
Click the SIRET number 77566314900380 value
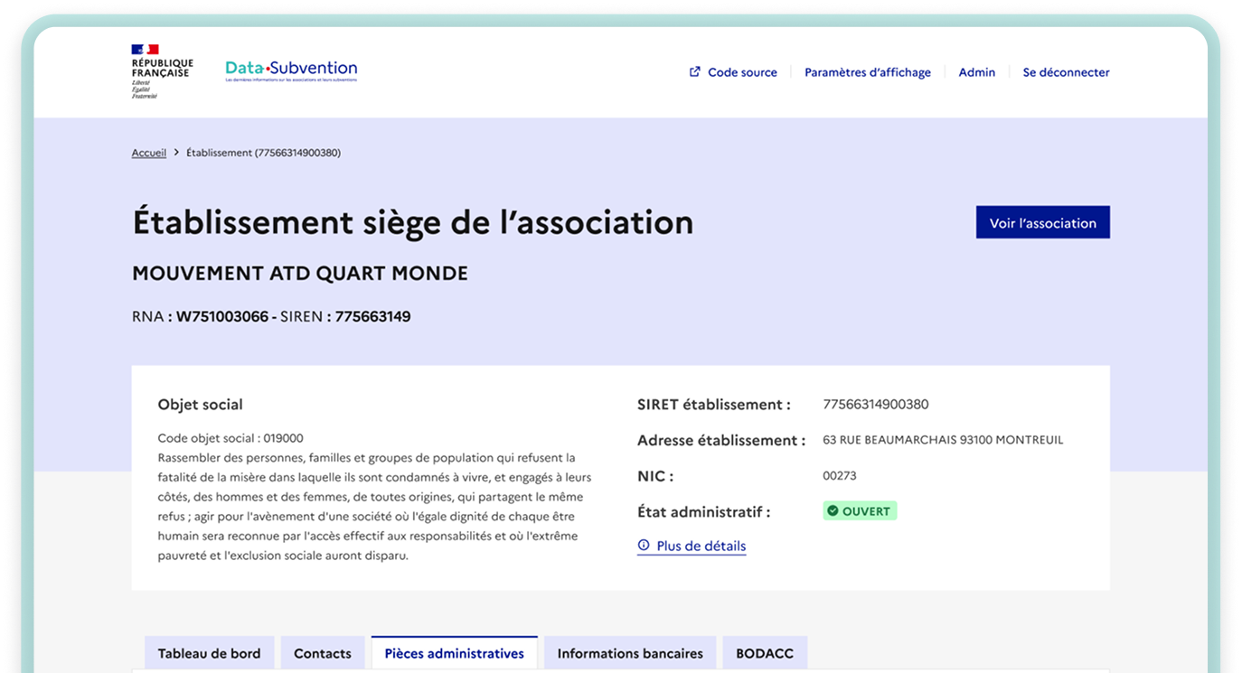click(x=875, y=404)
